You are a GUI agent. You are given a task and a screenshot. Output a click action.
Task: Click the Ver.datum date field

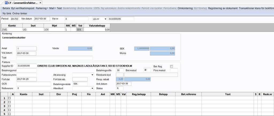point(42,19)
